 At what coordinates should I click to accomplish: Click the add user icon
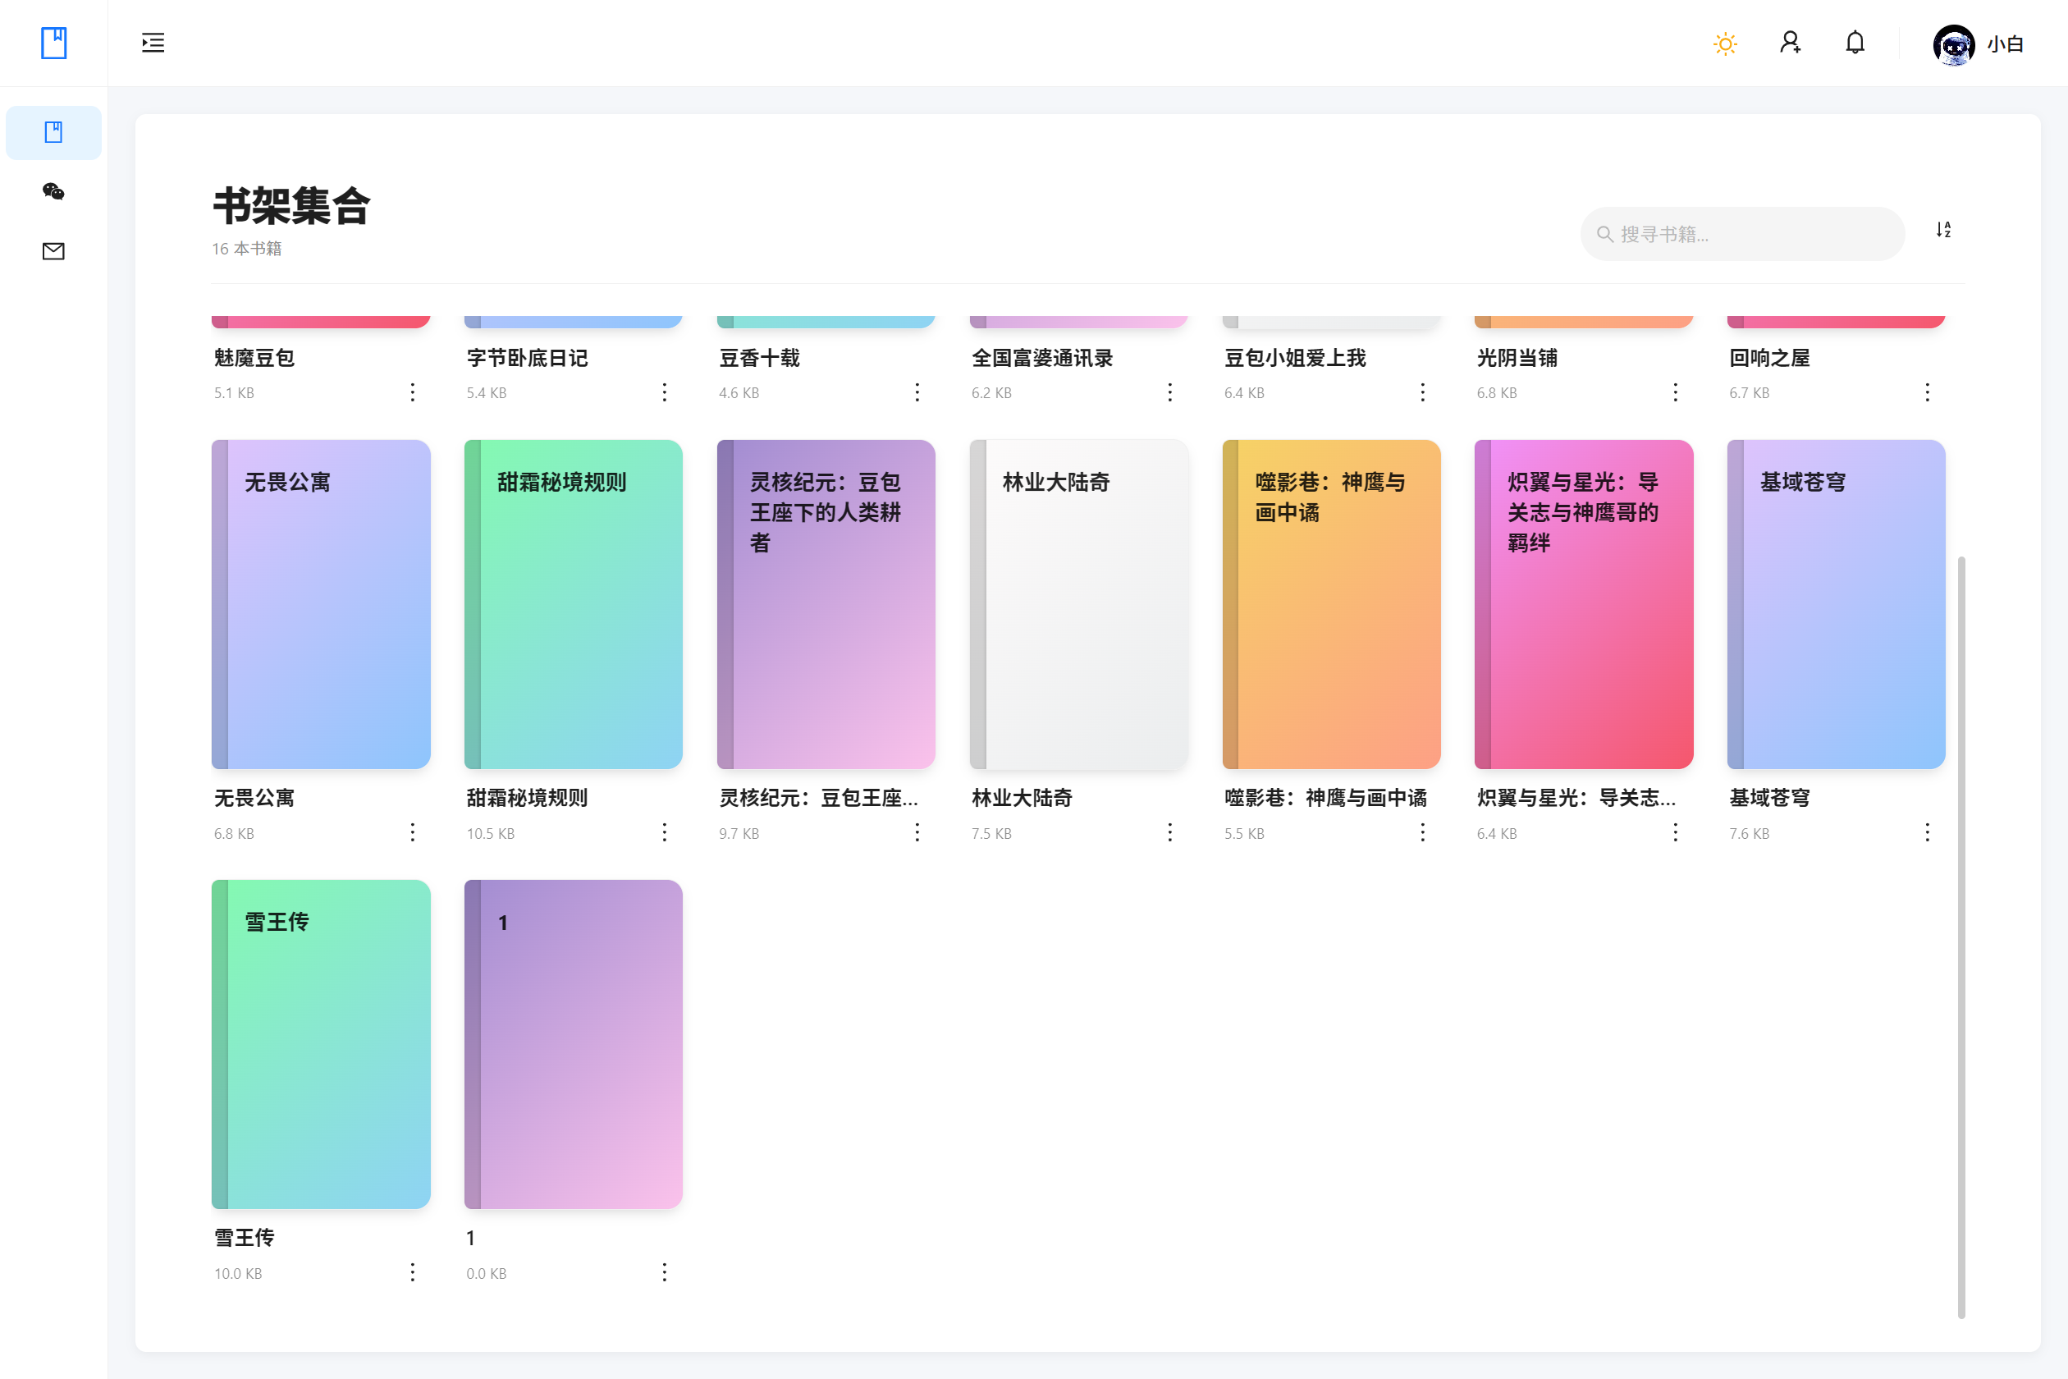click(1790, 43)
